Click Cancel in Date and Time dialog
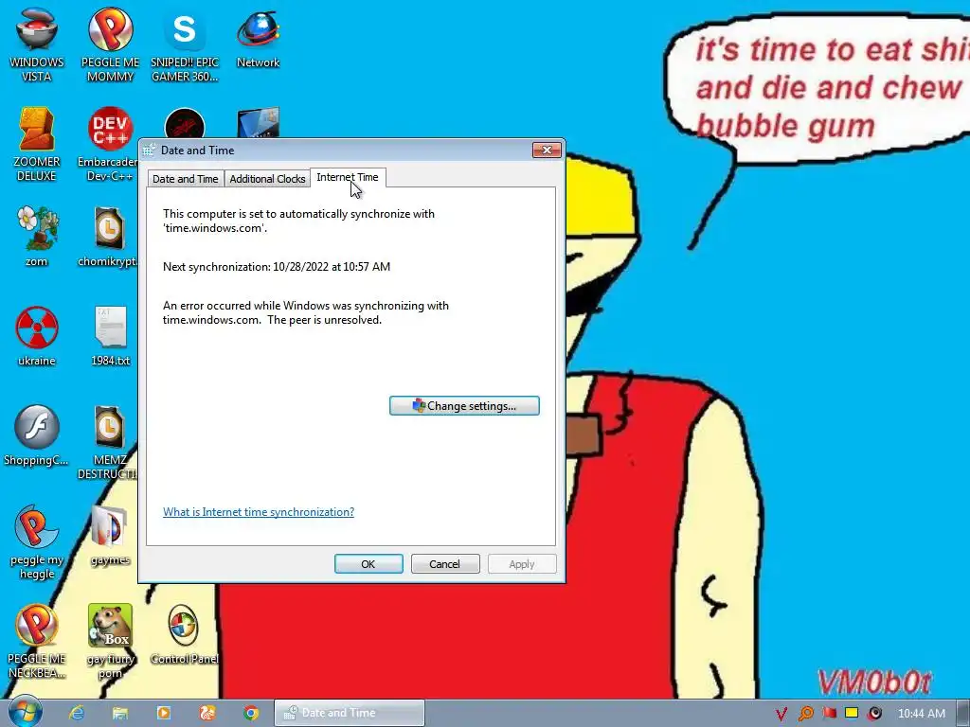 coord(445,564)
